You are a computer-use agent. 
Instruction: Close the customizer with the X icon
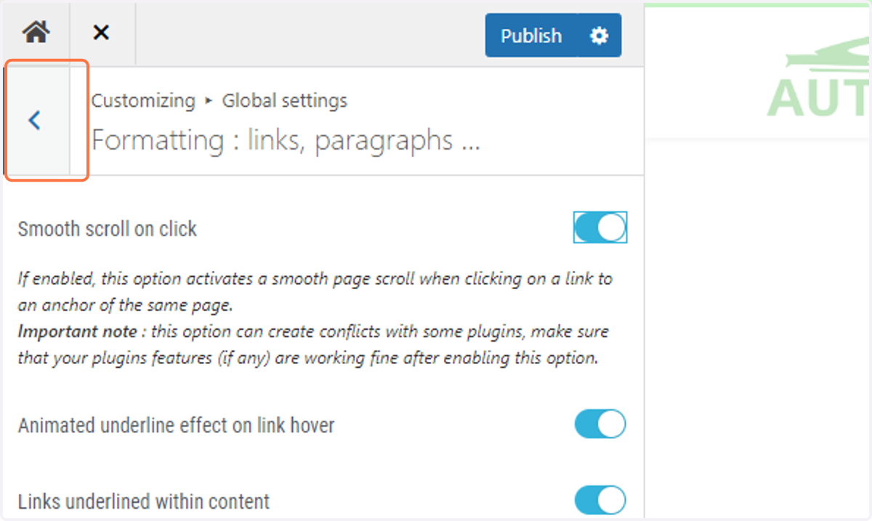(101, 33)
